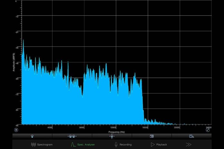224x149 pixels.
Task: Take a snapshot with the camera icon
Action: click(152, 136)
